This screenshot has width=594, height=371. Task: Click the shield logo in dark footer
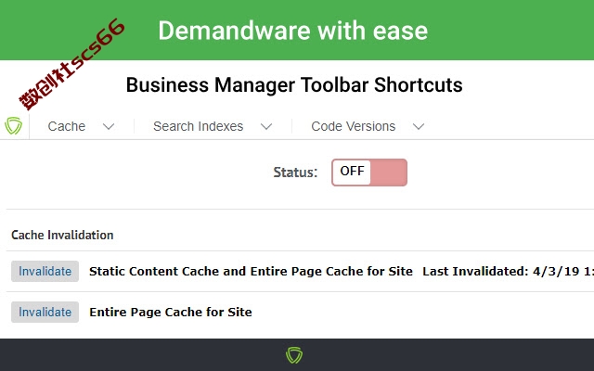tap(294, 355)
